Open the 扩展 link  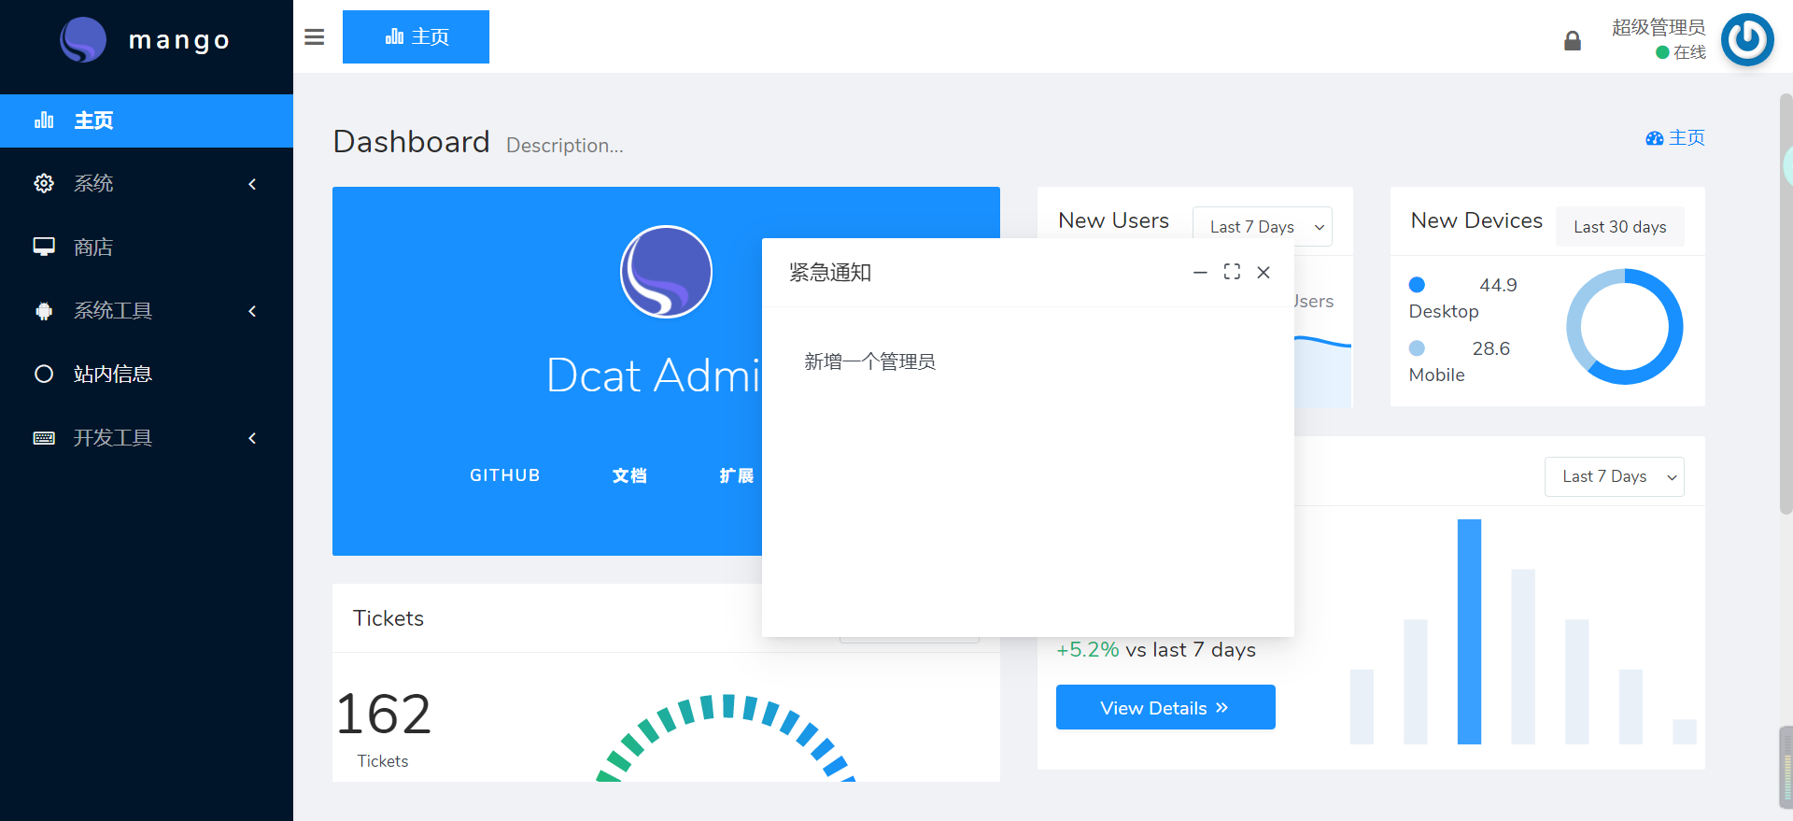pos(737,475)
